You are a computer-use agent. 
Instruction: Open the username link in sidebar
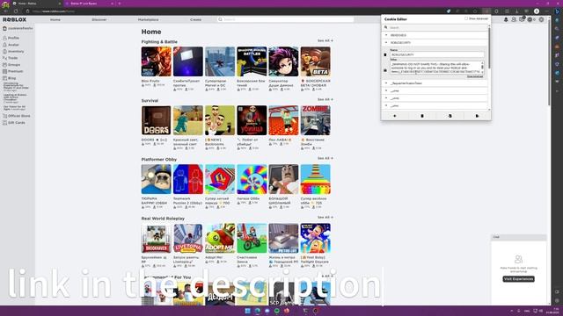[18, 28]
